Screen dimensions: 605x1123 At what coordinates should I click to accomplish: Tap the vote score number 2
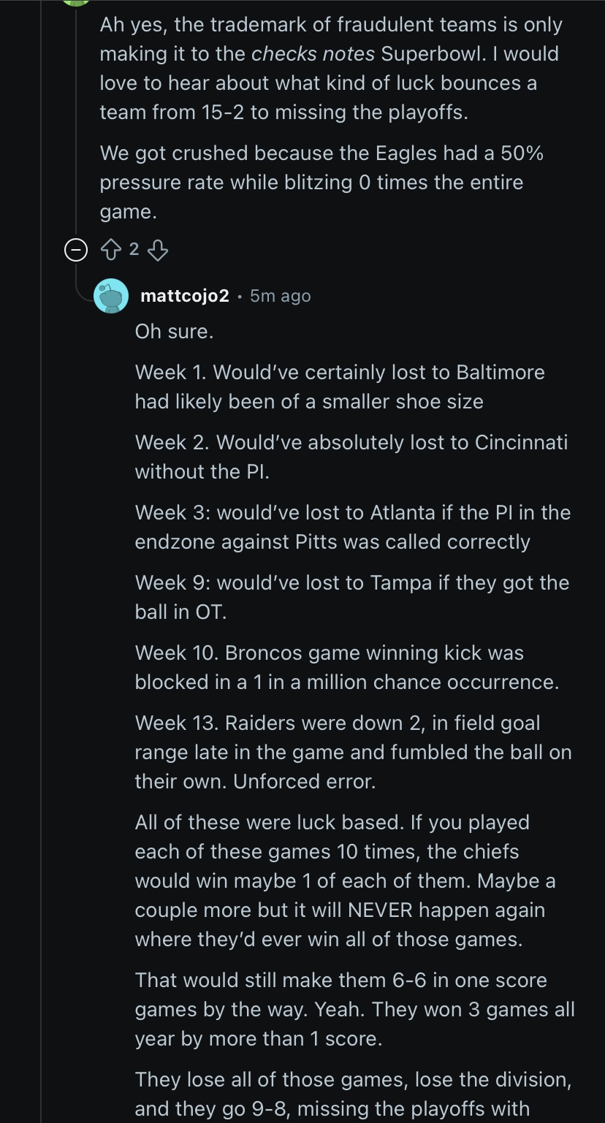click(134, 250)
